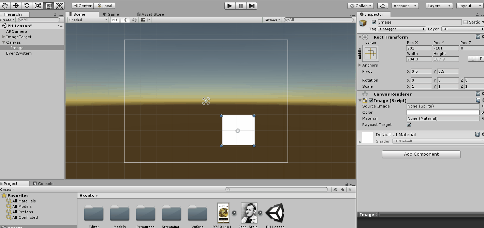Select the Scale tool
This screenshot has width=484, height=228.
pos(38,5)
